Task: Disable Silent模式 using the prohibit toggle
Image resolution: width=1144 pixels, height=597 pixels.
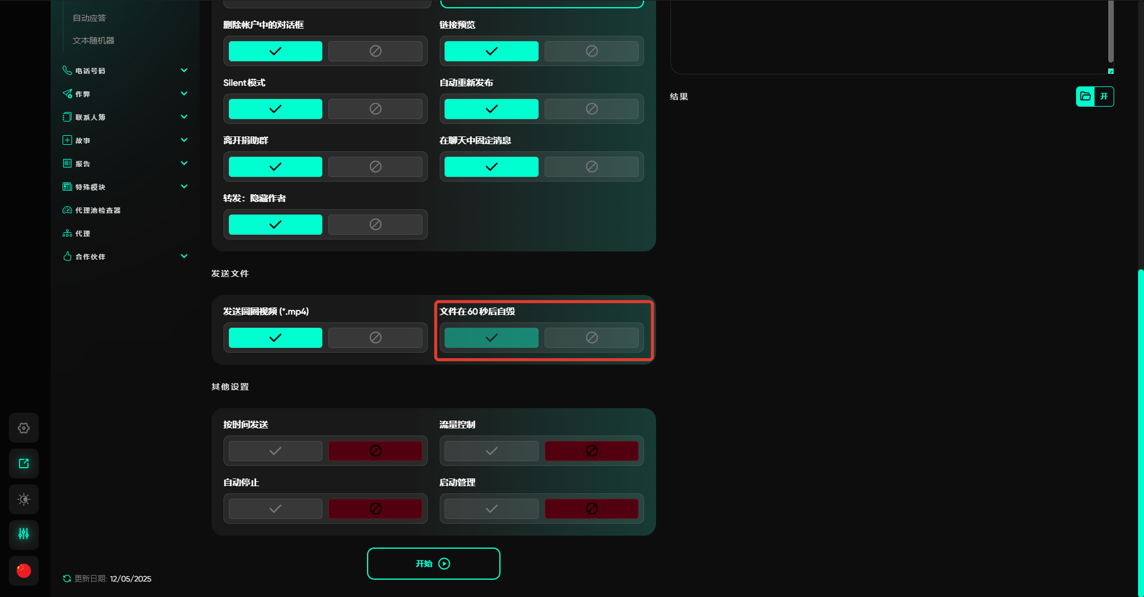Action: click(375, 109)
